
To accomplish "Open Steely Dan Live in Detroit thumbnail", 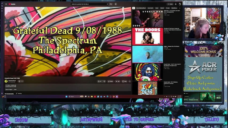I will point(148,19).
